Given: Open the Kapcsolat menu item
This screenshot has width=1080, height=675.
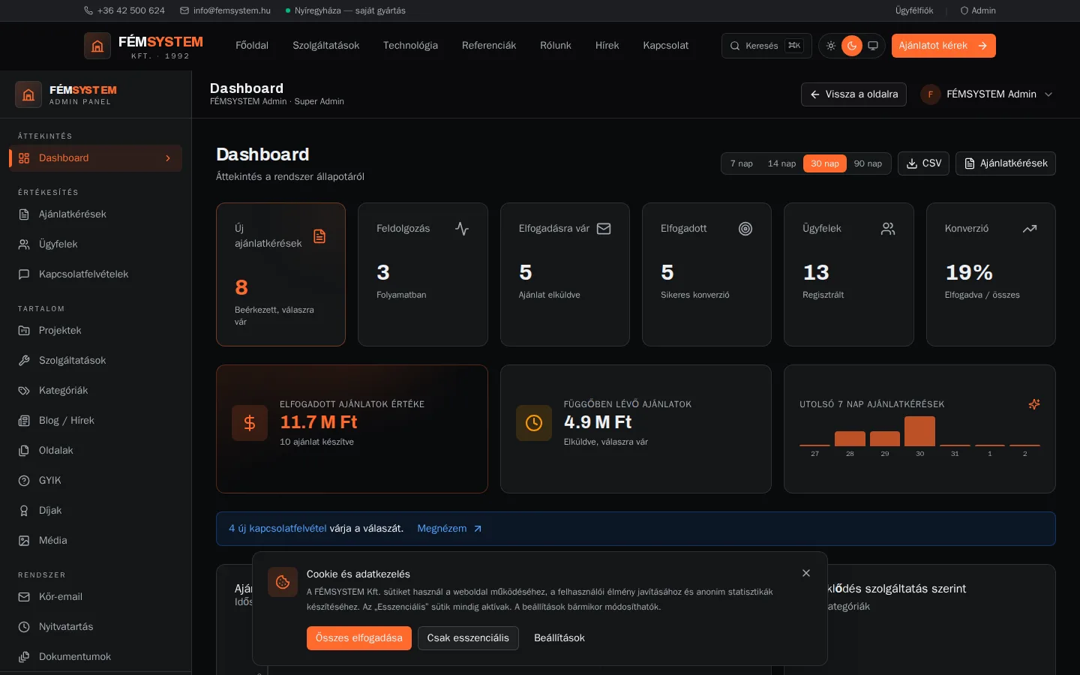Looking at the screenshot, I should (x=666, y=46).
